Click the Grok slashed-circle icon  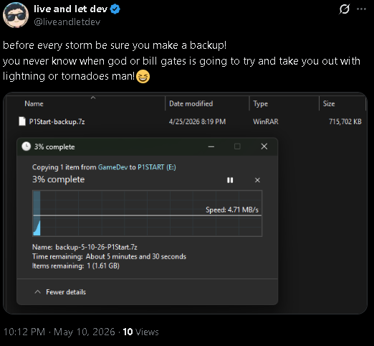pyautogui.click(x=344, y=9)
